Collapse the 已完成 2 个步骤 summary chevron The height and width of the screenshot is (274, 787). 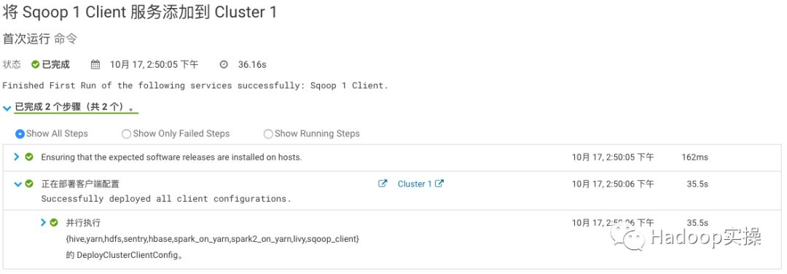7,109
